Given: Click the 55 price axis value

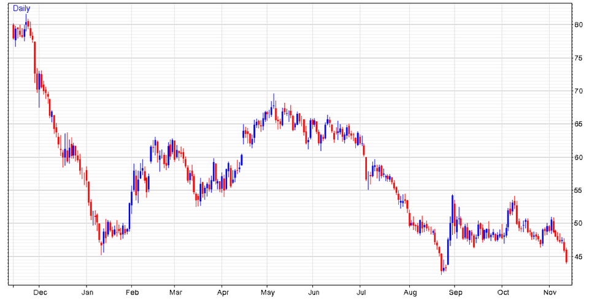Looking at the screenshot, I should click(578, 190).
